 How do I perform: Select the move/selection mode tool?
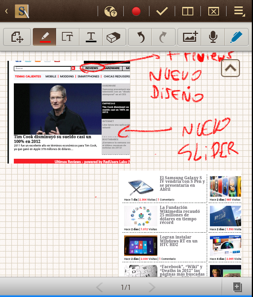point(17,37)
